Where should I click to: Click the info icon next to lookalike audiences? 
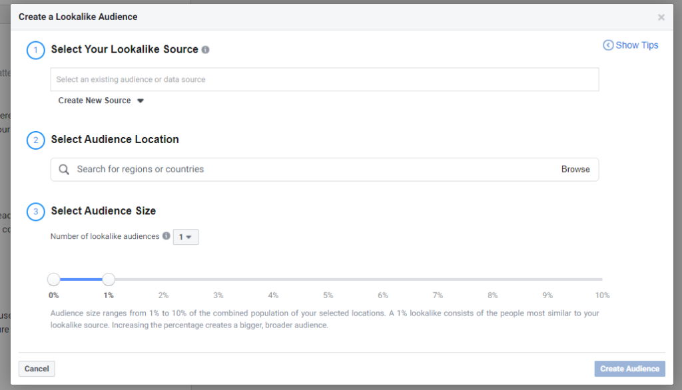pos(166,236)
